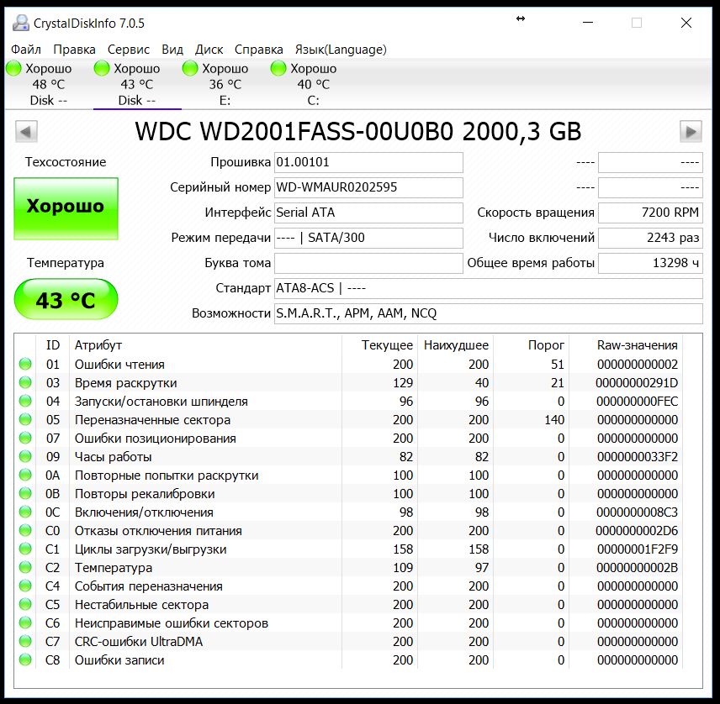Image resolution: width=720 pixels, height=704 pixels.
Task: Click green status dot of disk 43 °C
Action: [x=102, y=68]
